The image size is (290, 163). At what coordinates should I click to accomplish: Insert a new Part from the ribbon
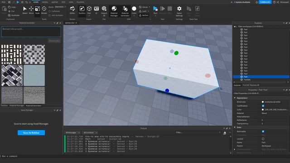tap(89, 9)
